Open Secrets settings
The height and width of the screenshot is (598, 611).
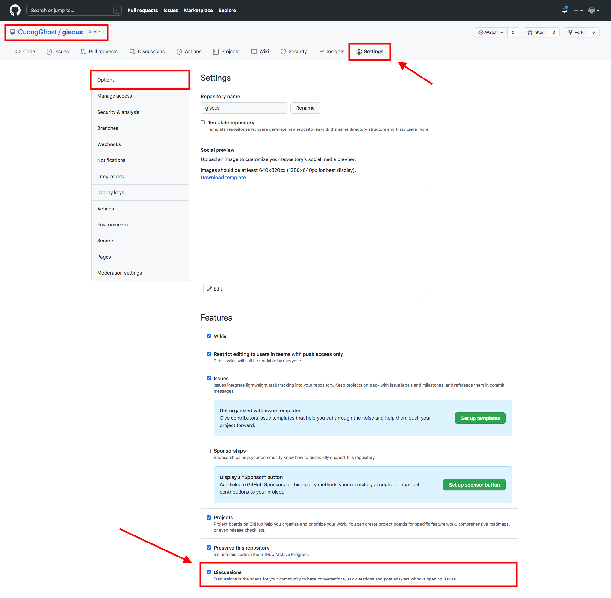click(x=140, y=240)
